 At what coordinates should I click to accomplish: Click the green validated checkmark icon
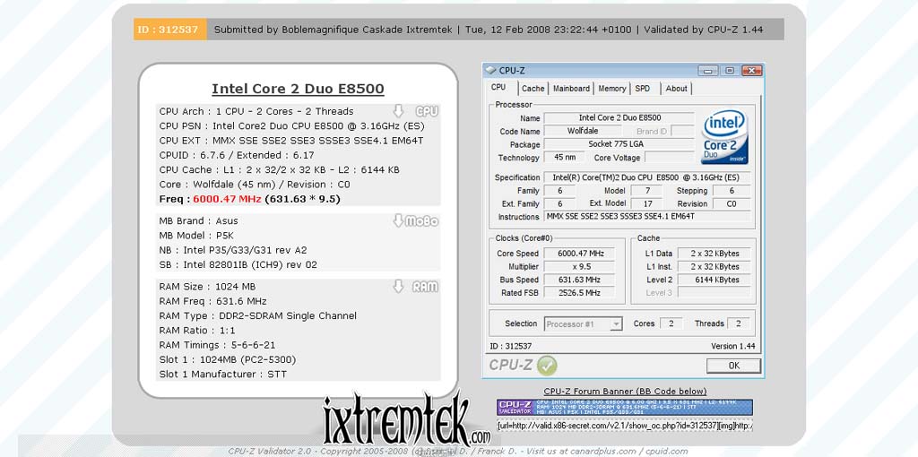coord(547,366)
